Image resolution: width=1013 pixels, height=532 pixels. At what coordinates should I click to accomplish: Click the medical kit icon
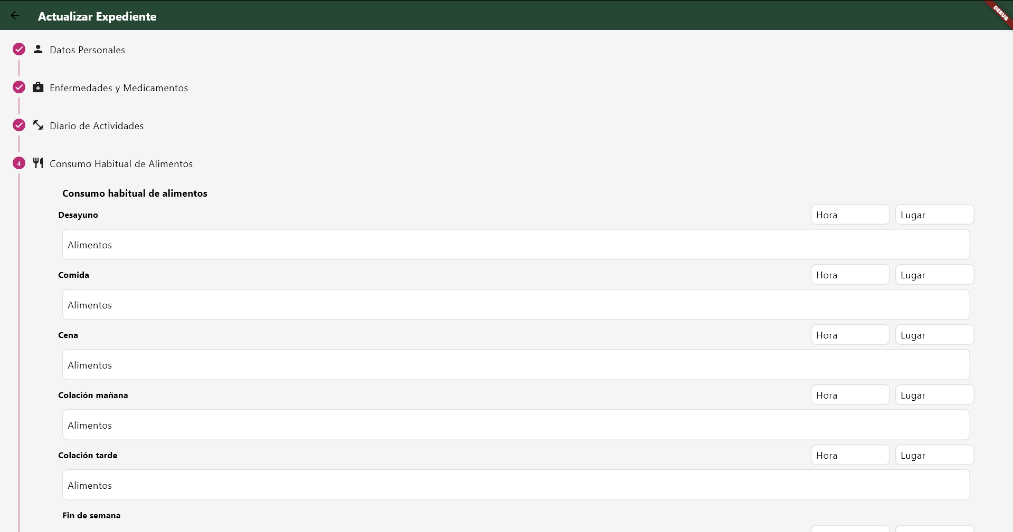[38, 88]
